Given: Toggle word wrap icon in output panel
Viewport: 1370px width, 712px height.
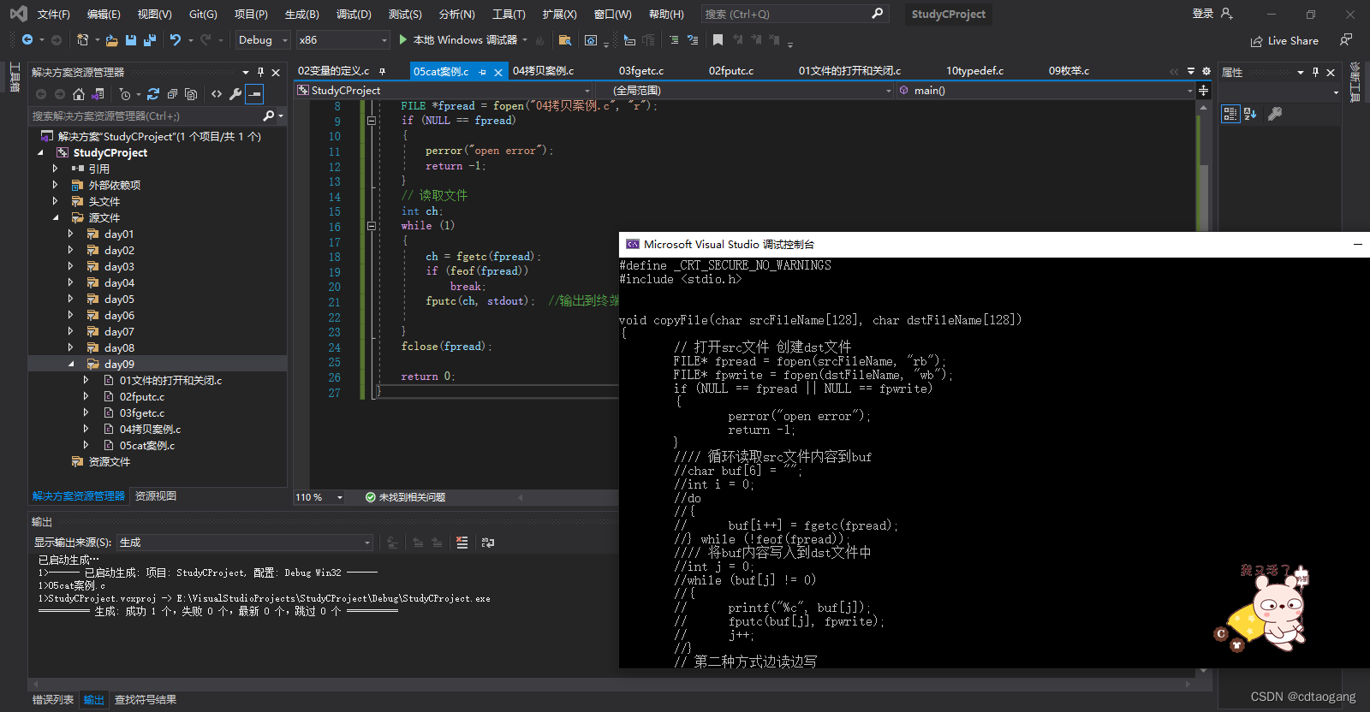Looking at the screenshot, I should click(488, 543).
